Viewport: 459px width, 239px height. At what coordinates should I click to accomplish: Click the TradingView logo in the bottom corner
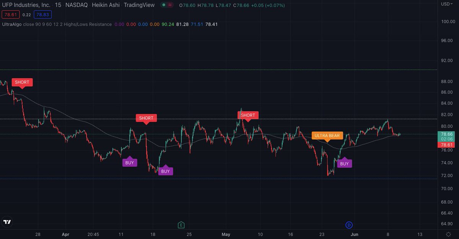tap(7, 222)
